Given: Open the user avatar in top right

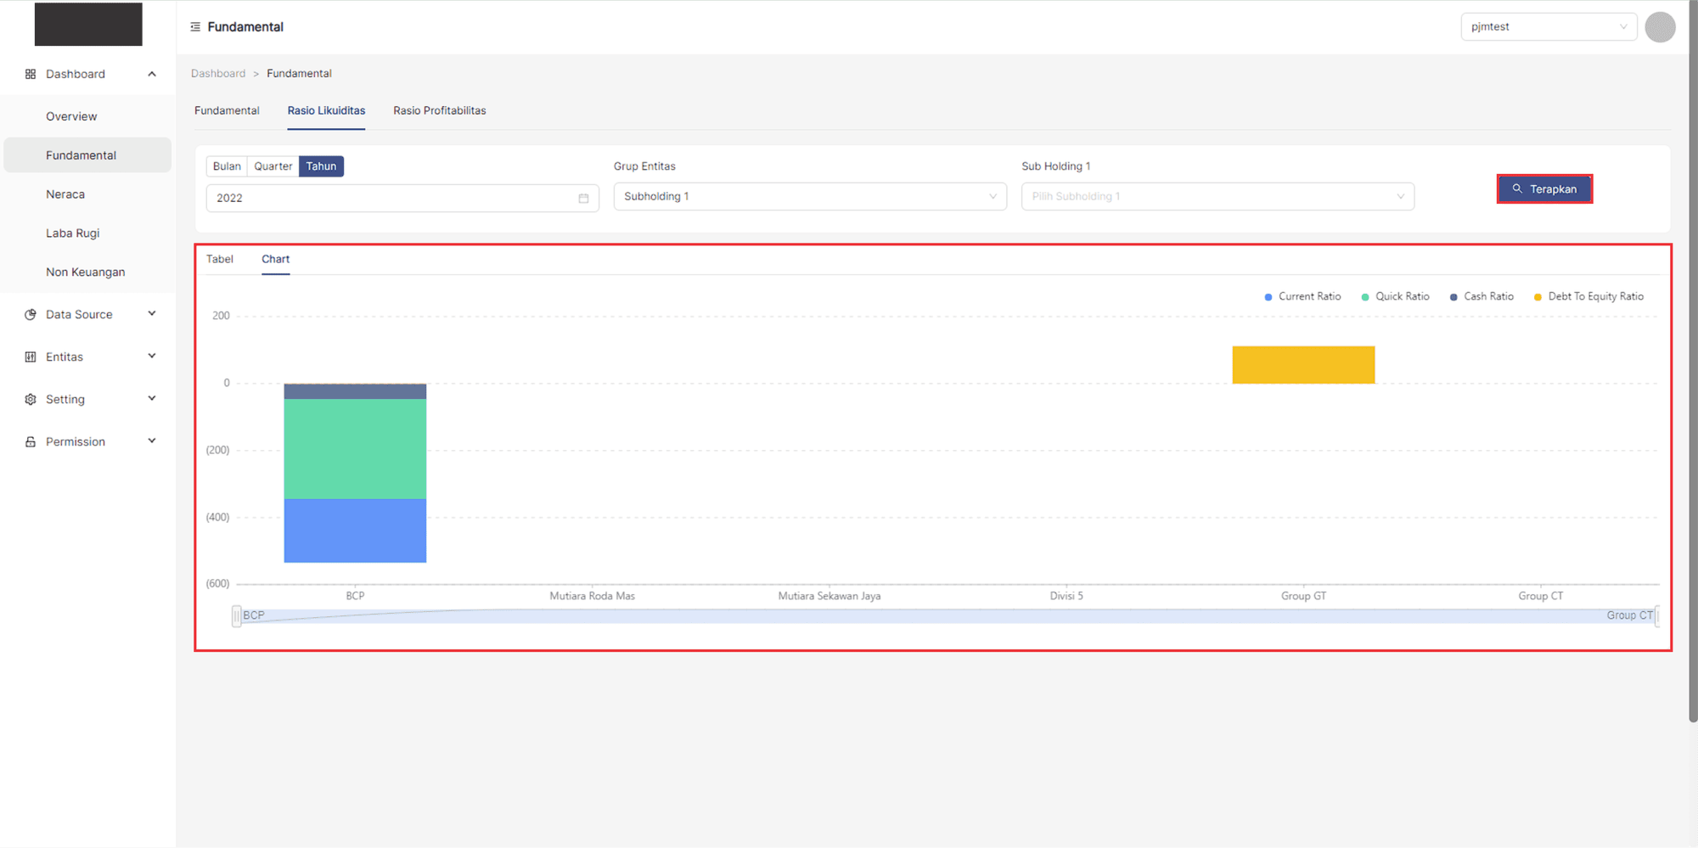Looking at the screenshot, I should (1659, 27).
